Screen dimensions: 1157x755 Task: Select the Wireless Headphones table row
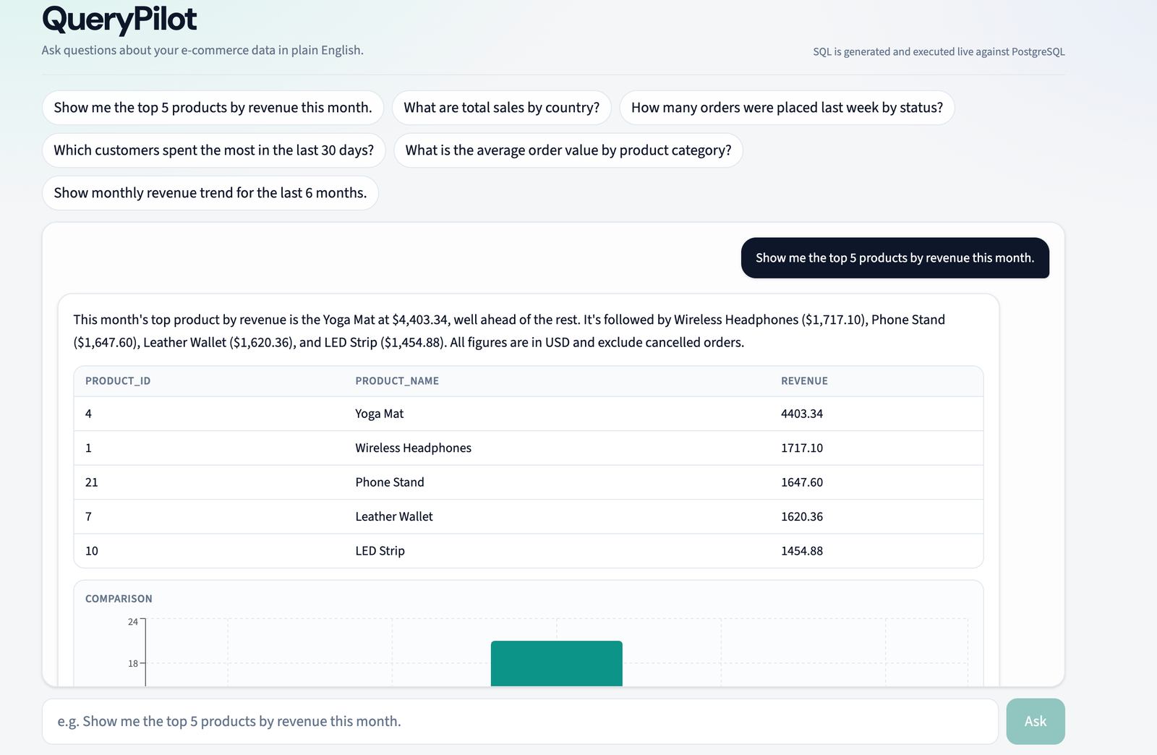(x=529, y=448)
